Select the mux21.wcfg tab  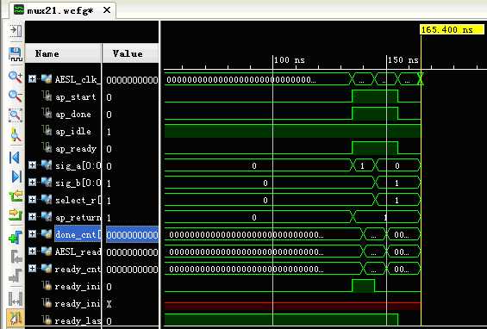[x=59, y=10]
